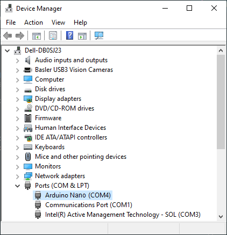This screenshot has height=235, width=227.
Task: Click the IDE ATA/ATAPI controllers icon
Action: (x=28, y=137)
